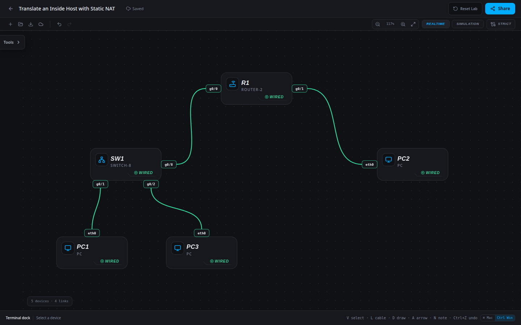This screenshot has height=325, width=521.
Task: Open file using folder icon
Action: coord(21,24)
